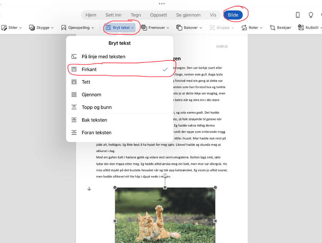Click the line starting 'Med ein gyllen katt'
This screenshot has width=322, height=243.
(158, 157)
